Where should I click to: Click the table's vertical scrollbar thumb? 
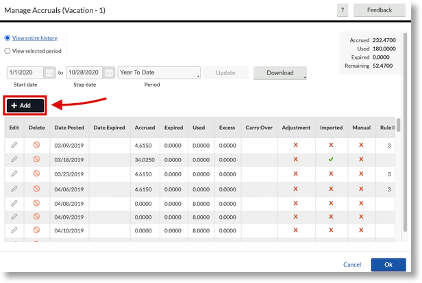tap(398, 125)
